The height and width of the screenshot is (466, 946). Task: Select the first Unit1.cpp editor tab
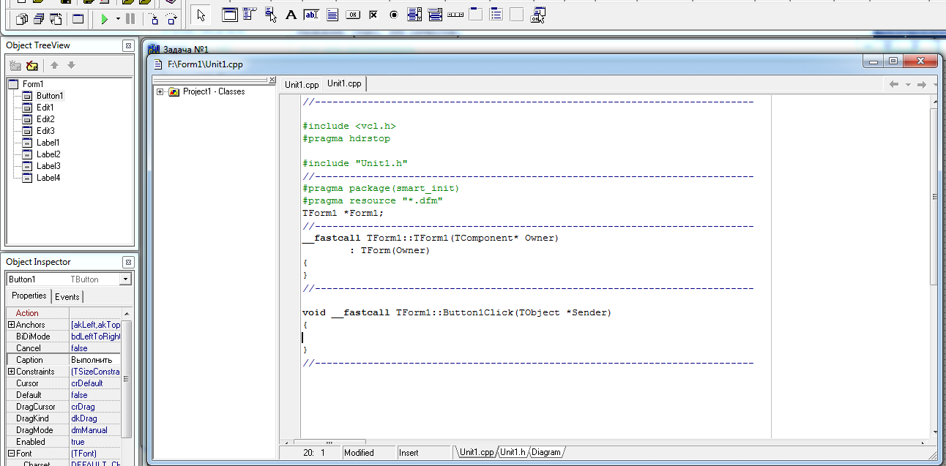click(302, 85)
